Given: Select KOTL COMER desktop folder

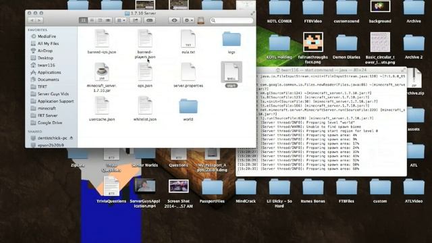Looking at the screenshot, I should tap(279, 8).
